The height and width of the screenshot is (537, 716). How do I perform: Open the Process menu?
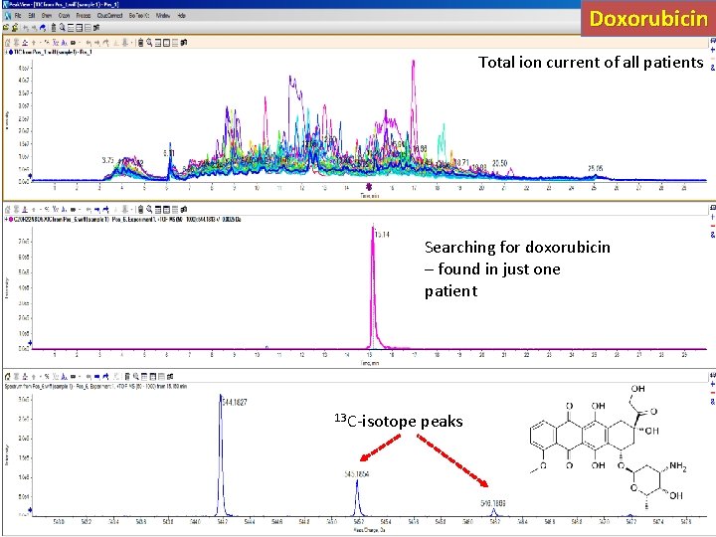coord(84,16)
